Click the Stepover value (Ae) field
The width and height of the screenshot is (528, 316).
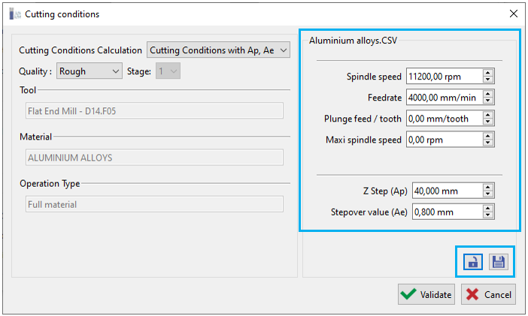(x=446, y=212)
